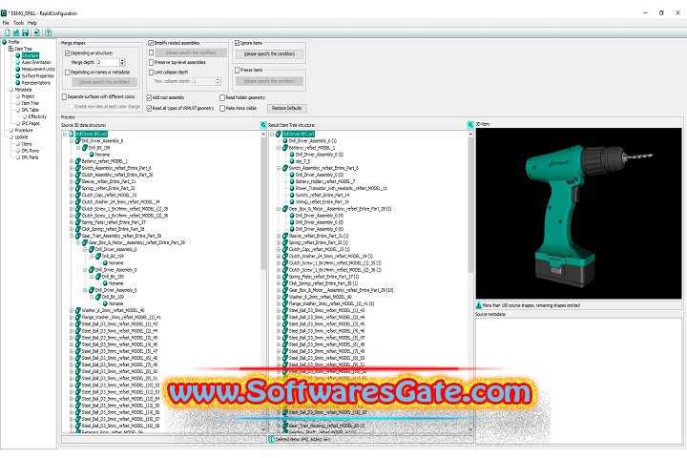Collapse Battery:_refset_MODEL_1 in the result tree
687x458 pixels.
pyautogui.click(x=279, y=148)
